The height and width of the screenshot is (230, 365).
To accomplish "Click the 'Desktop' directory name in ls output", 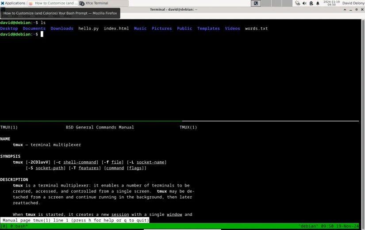I will 9,28.
